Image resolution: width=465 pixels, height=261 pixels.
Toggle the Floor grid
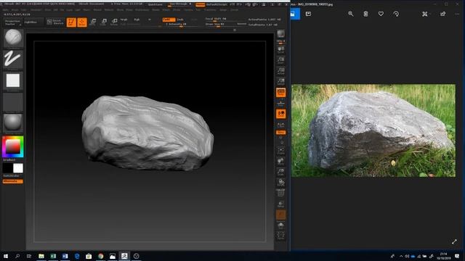pos(280,103)
